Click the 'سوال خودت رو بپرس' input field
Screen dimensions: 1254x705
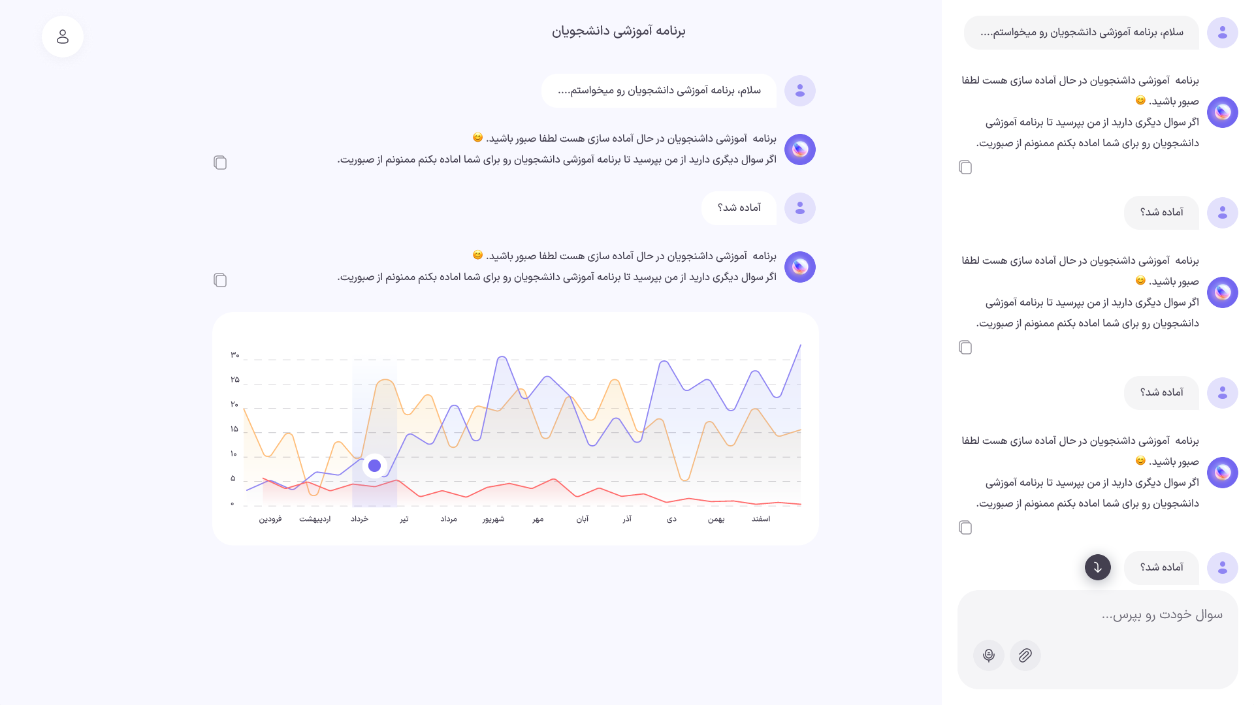click(1098, 615)
